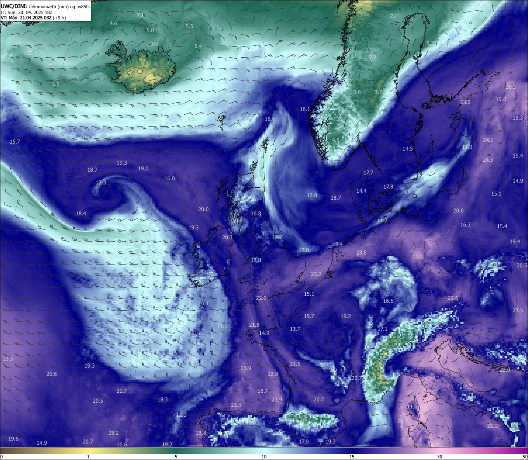Screen dimensions: 528x460
Task: Click the map value '19.0'
Action: pyautogui.click(x=143, y=169)
